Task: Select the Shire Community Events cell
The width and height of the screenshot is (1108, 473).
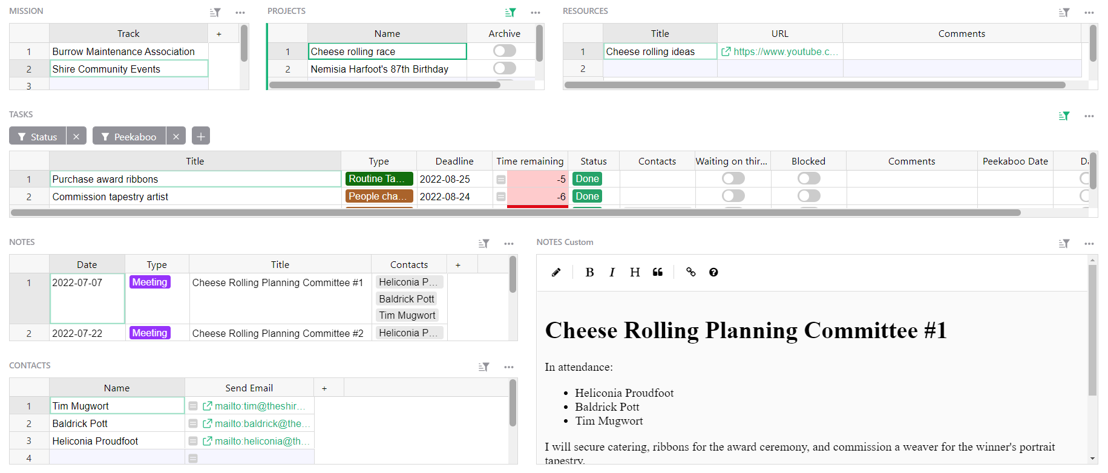Action: [128, 69]
